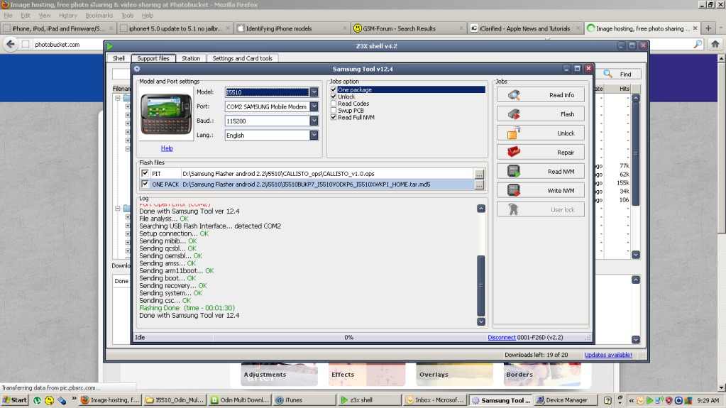726x408 pixels.
Task: Uncheck the PIT flash file checkbox
Action: point(145,173)
